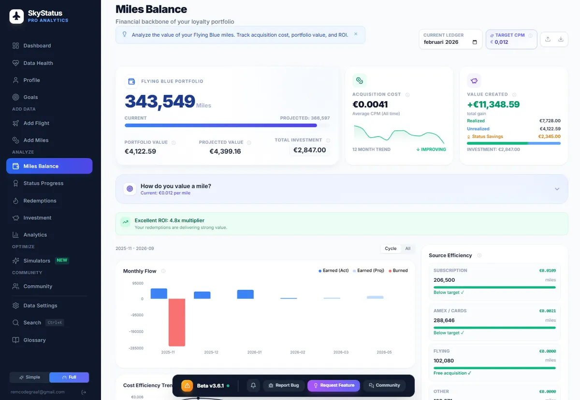Open the notification bell in bottom bar
The height and width of the screenshot is (400, 580).
coord(253,385)
